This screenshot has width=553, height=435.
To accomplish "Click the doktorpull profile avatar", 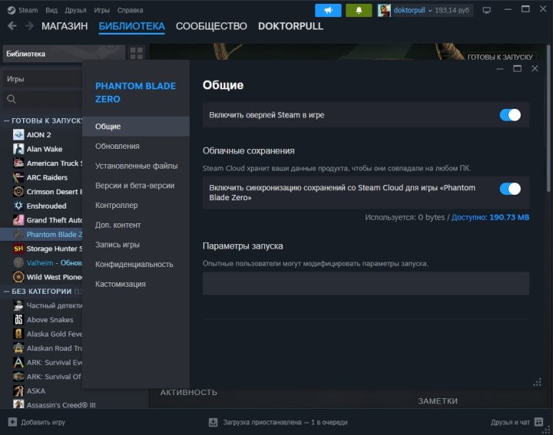I will pos(384,10).
